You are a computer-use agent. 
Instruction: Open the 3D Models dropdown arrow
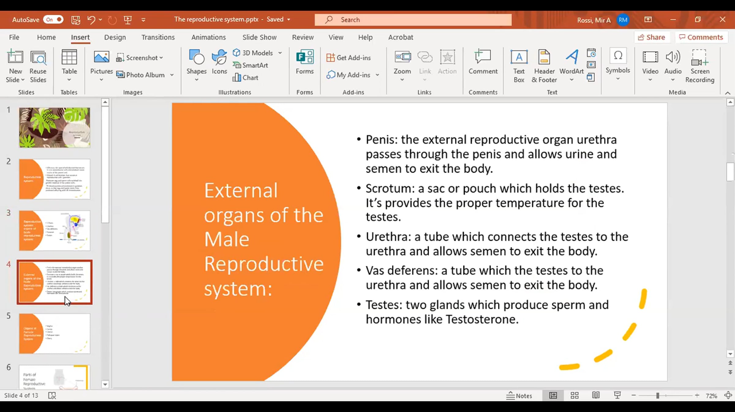click(x=280, y=53)
